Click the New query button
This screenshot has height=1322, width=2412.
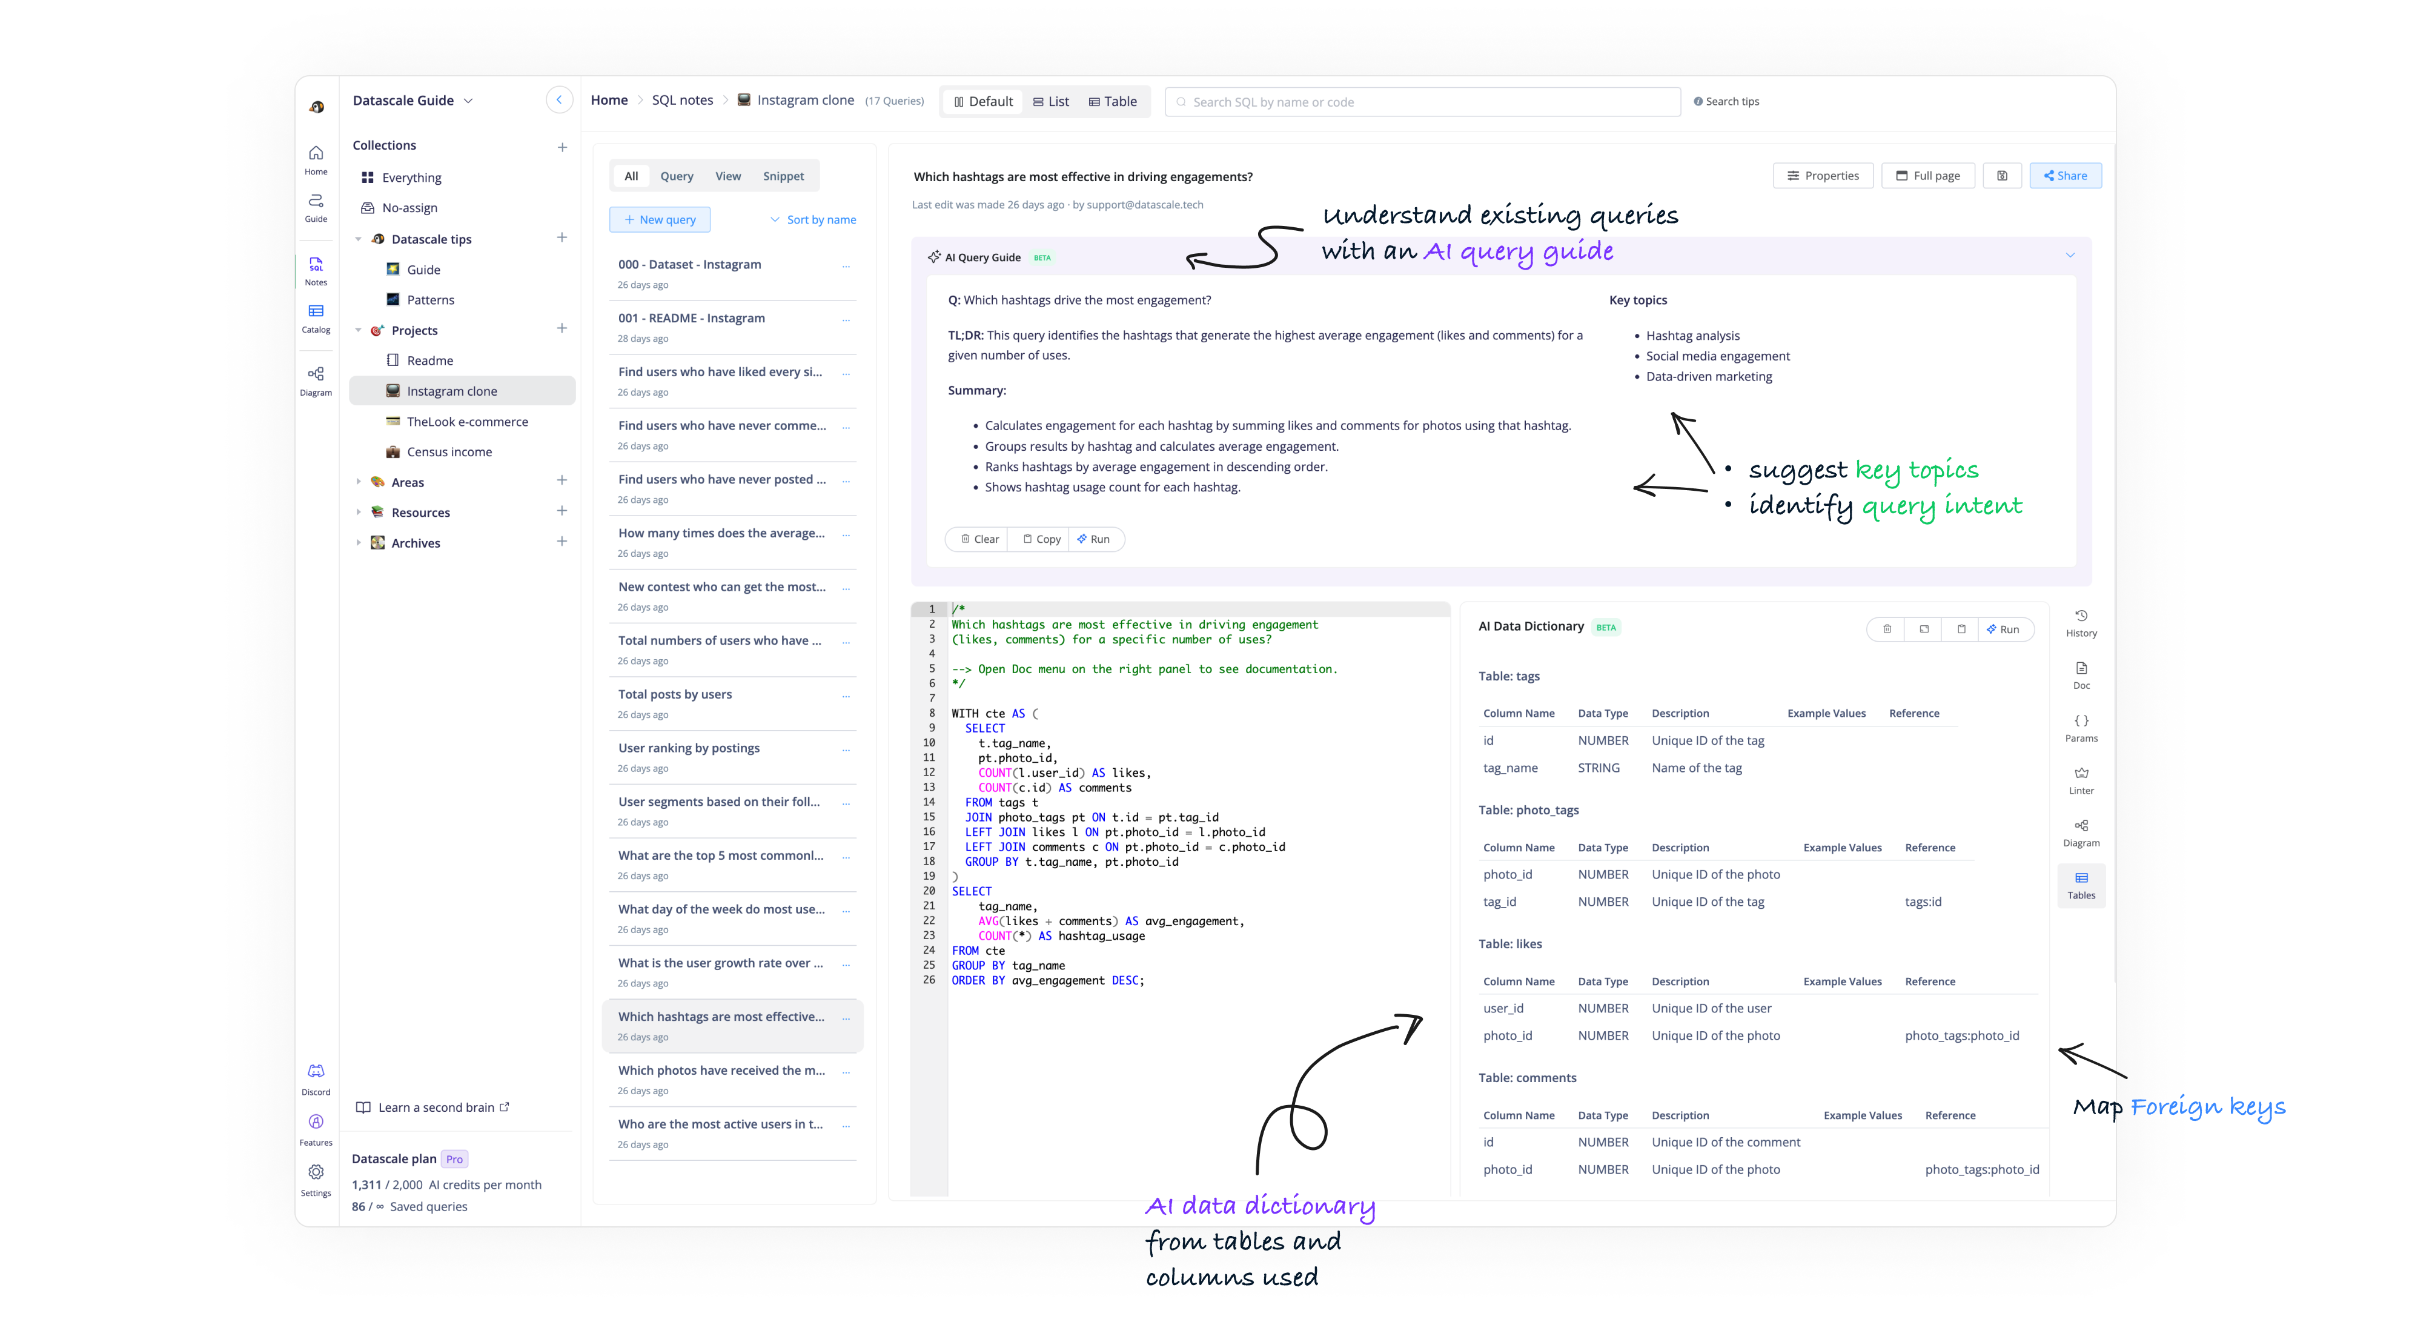pyautogui.click(x=660, y=219)
